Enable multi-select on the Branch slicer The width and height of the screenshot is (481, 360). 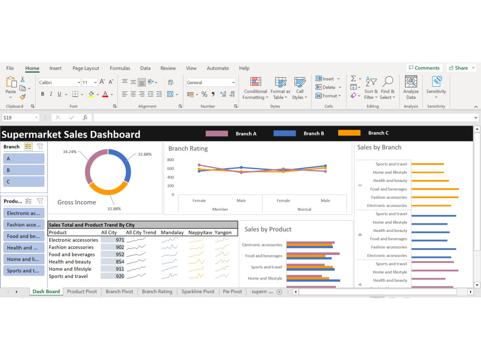click(x=28, y=146)
